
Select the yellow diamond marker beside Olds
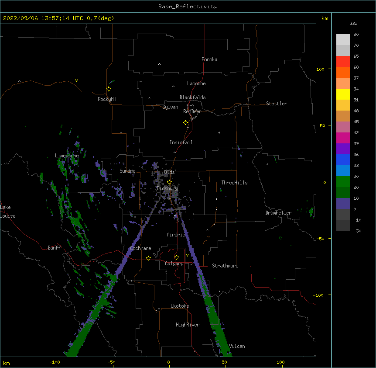click(169, 182)
